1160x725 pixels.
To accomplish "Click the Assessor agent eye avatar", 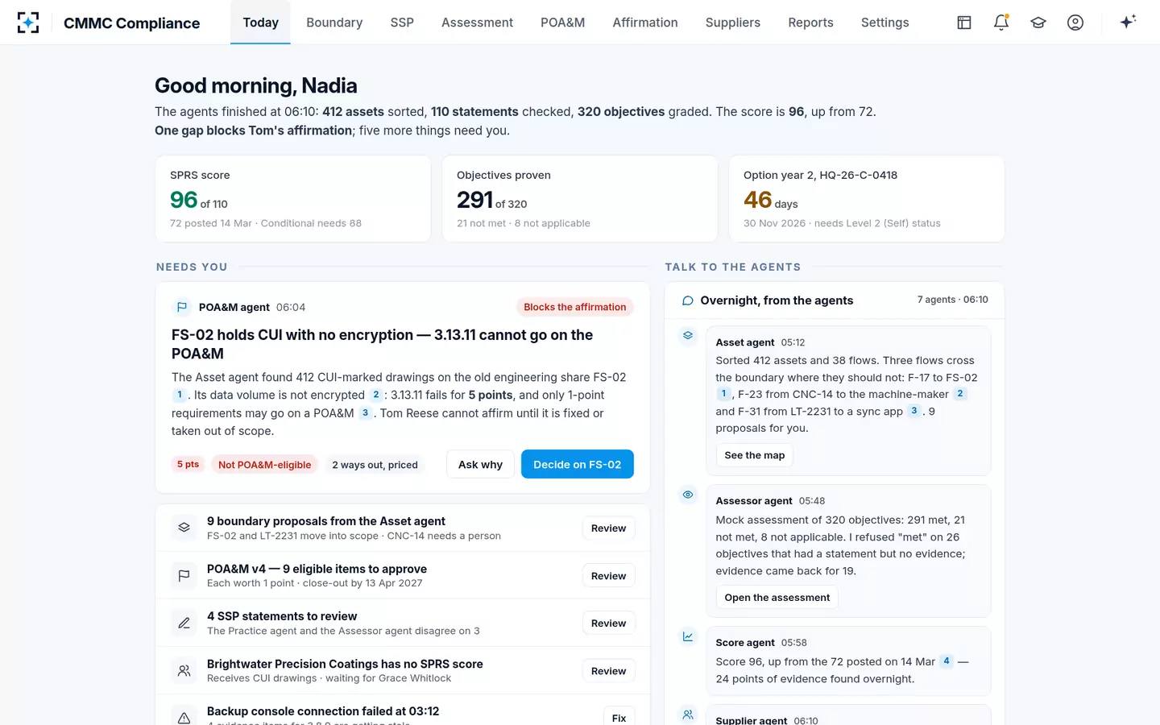I will [x=688, y=495].
